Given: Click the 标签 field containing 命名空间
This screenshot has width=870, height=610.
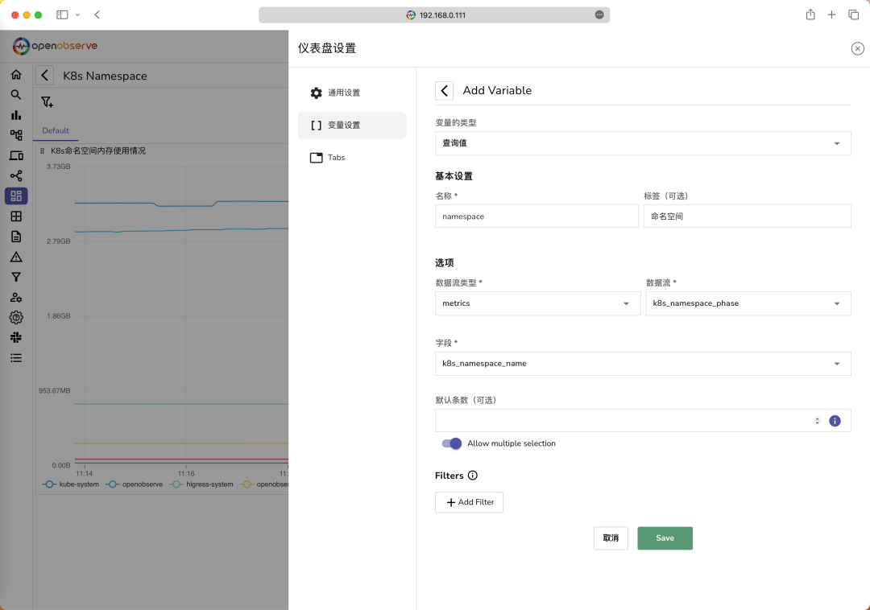Looking at the screenshot, I should tap(747, 216).
